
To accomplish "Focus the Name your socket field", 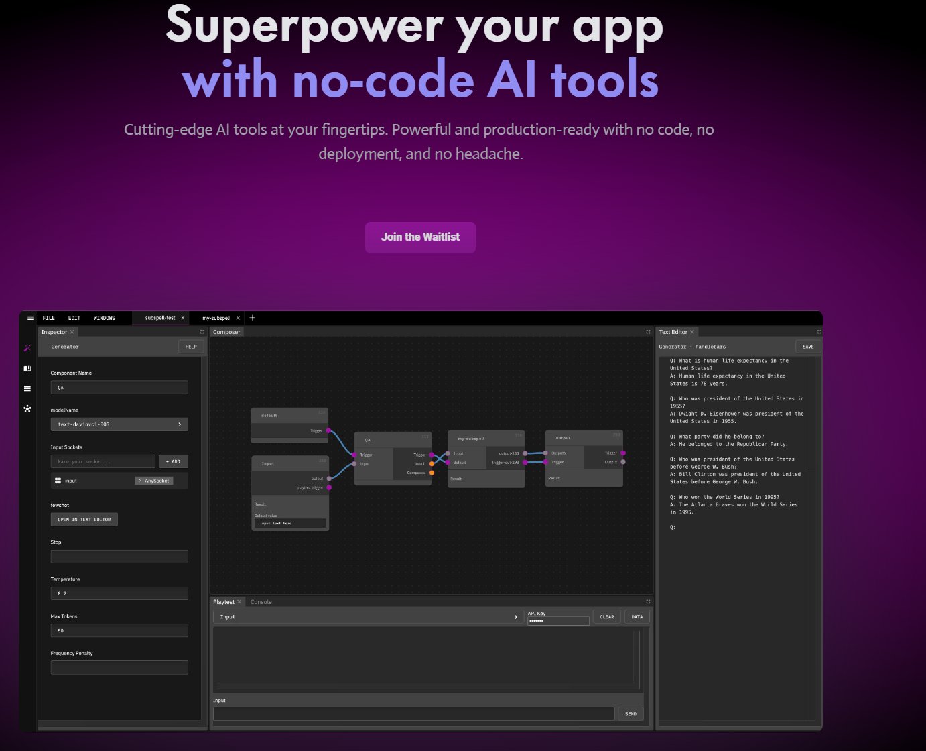I will [103, 461].
